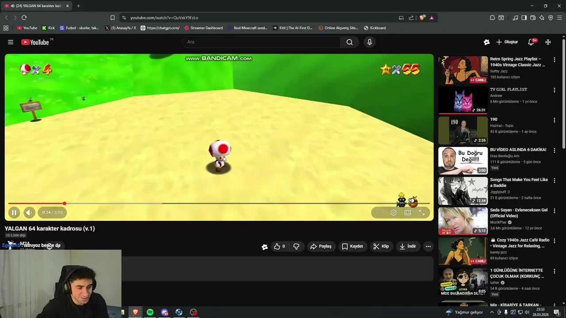Click the sparkle icon next to Oluştur
This screenshot has height=318, width=566.
(486, 42)
